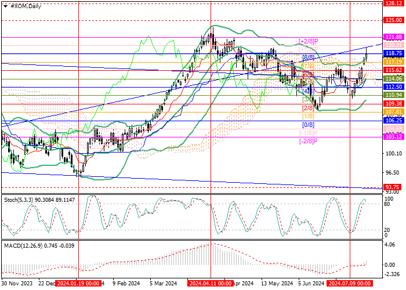Click the blue 112.50 price label
The width and height of the screenshot is (406, 290).
pos(393,87)
